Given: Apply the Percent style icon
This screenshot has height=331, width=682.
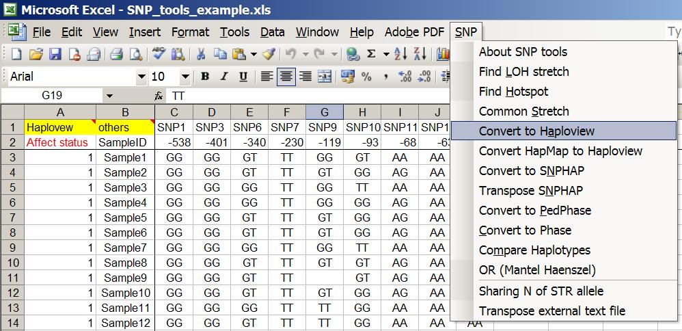Looking at the screenshot, I should tap(367, 77).
